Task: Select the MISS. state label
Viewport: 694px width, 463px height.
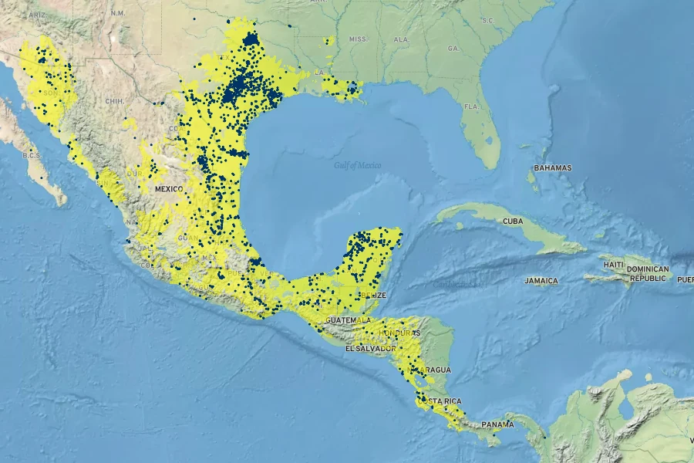Action: [x=358, y=39]
